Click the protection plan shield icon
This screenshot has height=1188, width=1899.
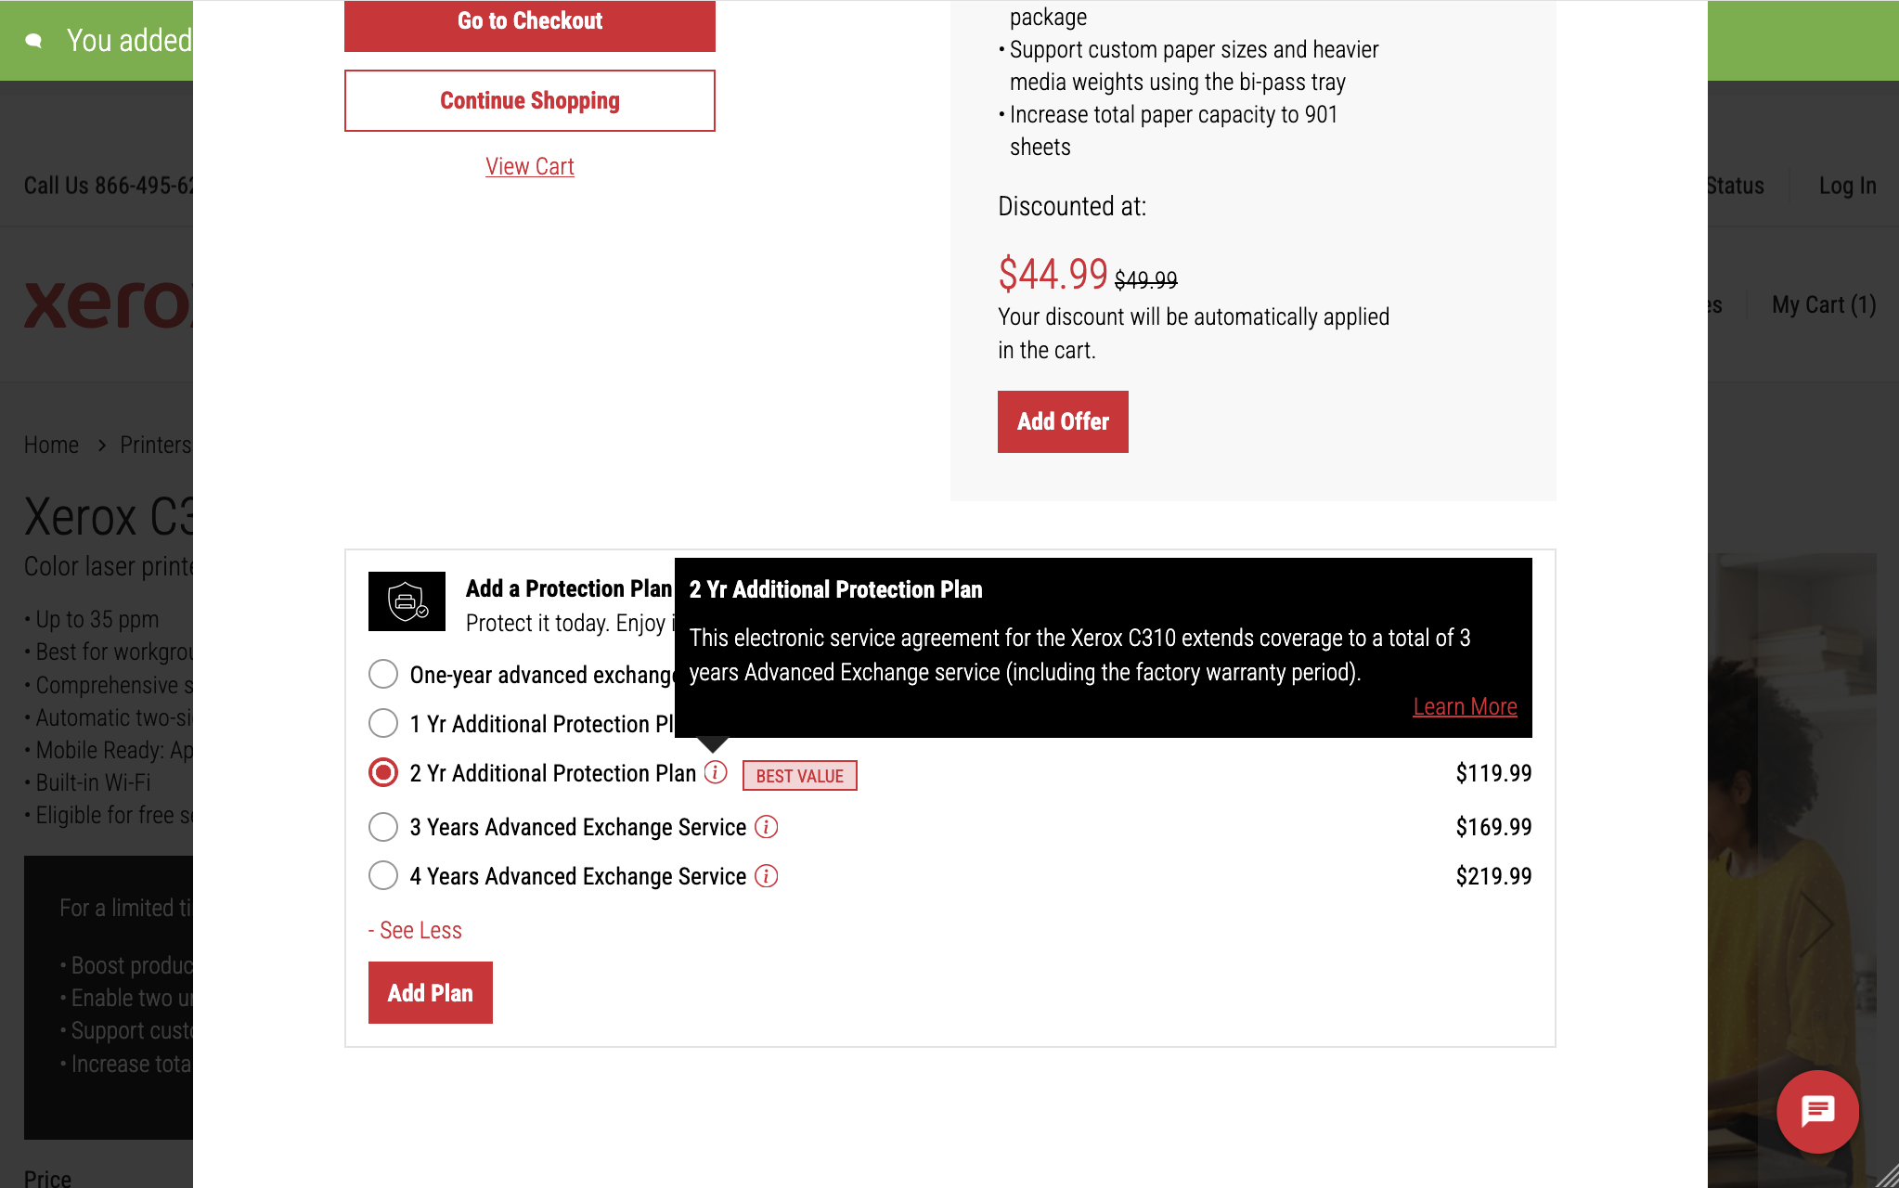407,601
